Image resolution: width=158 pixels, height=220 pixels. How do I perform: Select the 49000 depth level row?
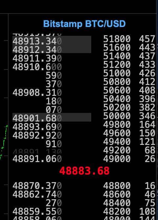(129, 159)
